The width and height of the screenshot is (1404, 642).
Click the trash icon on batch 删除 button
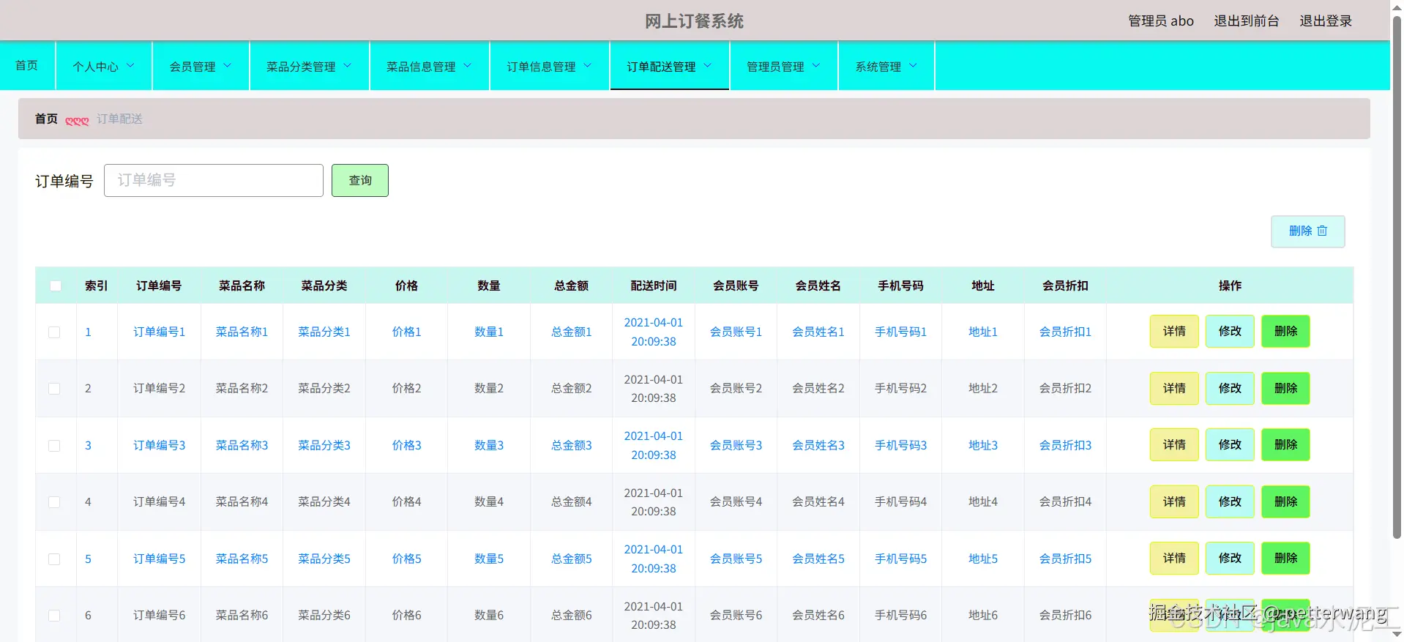point(1322,231)
